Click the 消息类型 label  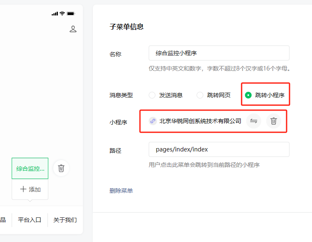(x=121, y=95)
